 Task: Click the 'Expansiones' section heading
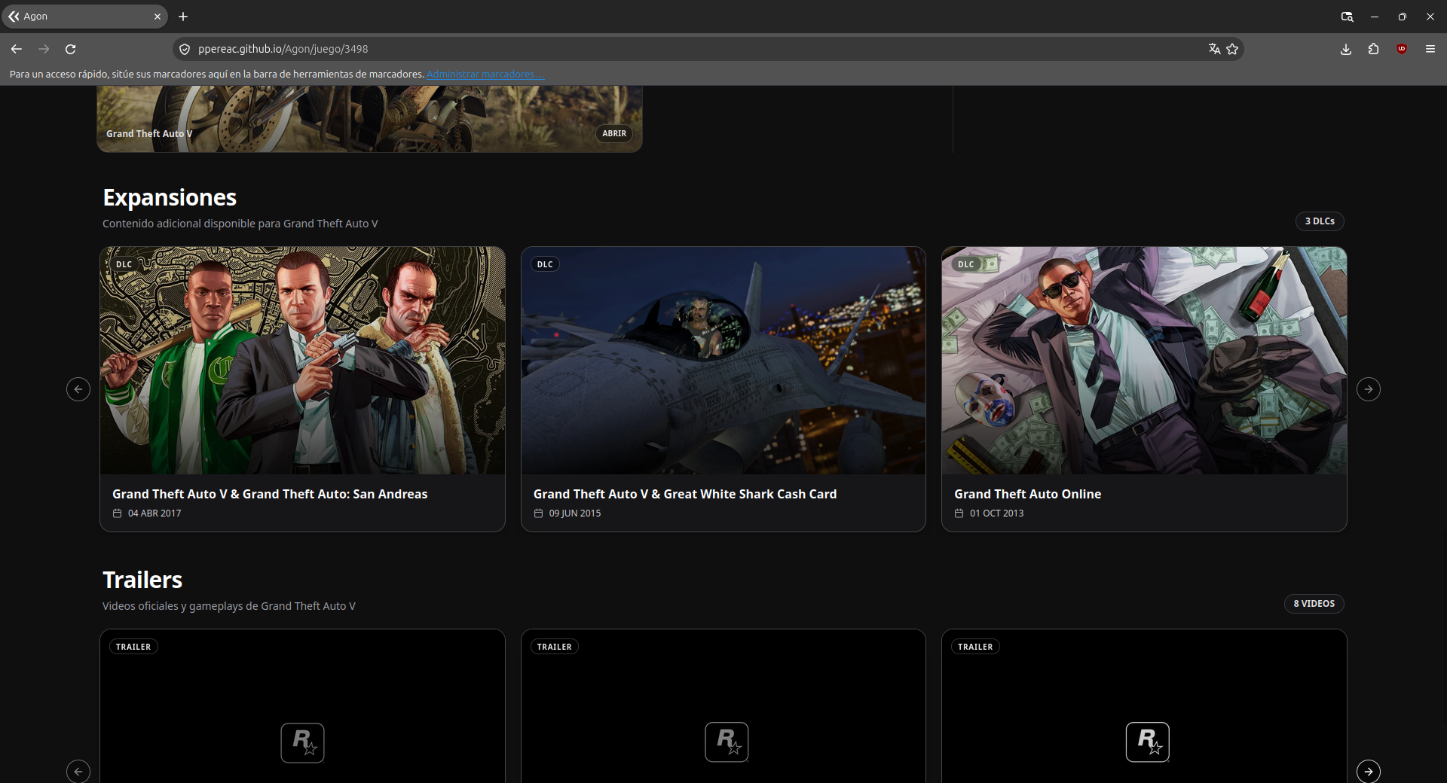[170, 197]
